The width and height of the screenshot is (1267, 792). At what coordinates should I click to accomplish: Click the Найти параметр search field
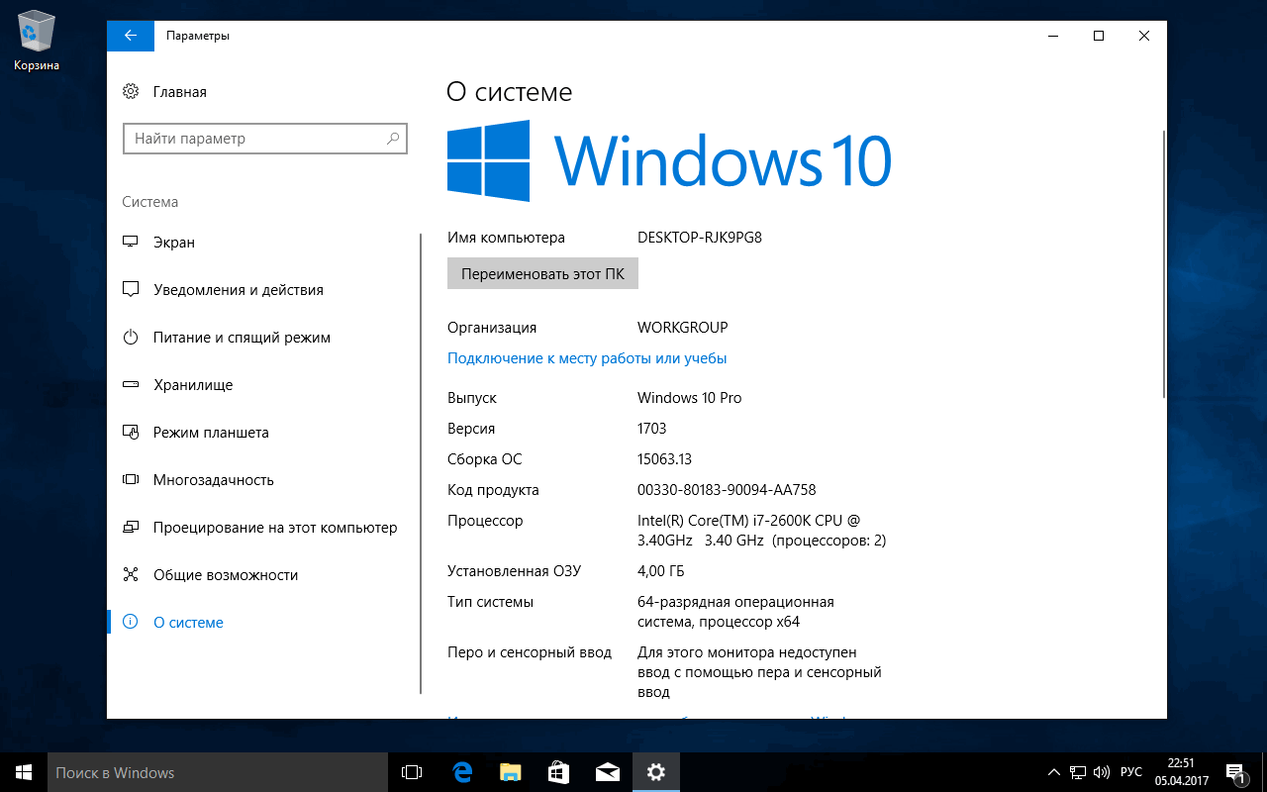click(x=264, y=139)
